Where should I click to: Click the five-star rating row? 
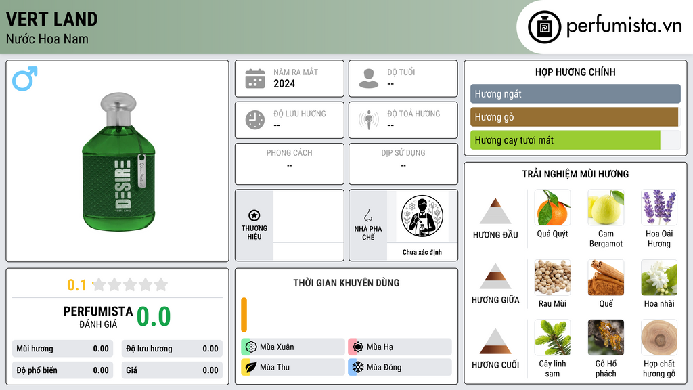(130, 284)
